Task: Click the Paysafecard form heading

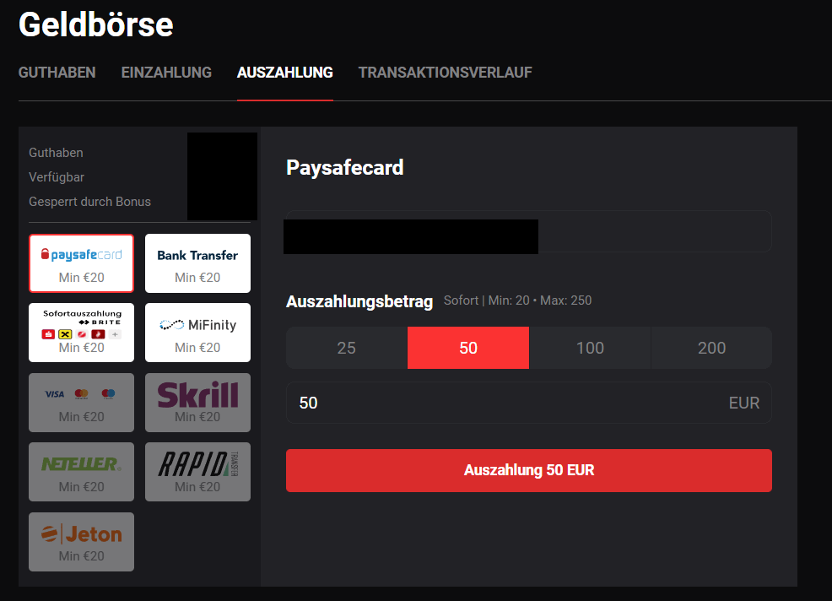Action: 345,168
